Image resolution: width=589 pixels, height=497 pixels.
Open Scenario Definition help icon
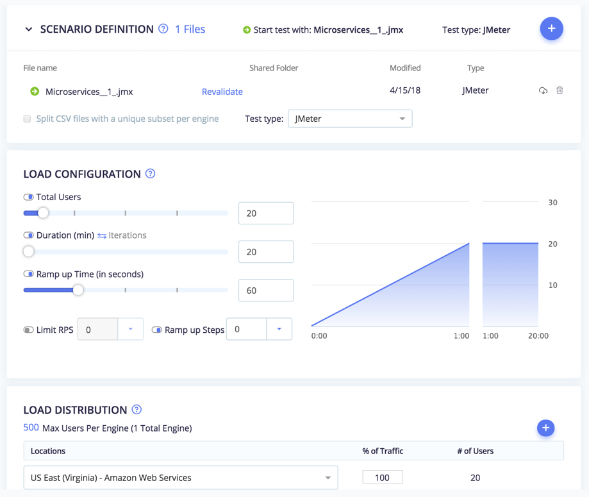click(x=163, y=29)
